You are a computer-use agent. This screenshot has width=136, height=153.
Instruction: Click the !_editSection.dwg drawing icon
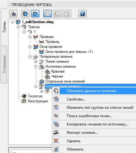click(x=18, y=22)
